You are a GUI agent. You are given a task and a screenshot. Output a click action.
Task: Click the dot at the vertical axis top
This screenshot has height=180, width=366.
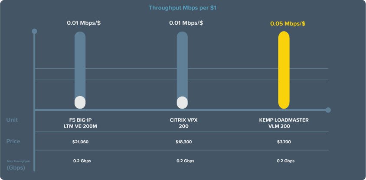[x=35, y=31]
